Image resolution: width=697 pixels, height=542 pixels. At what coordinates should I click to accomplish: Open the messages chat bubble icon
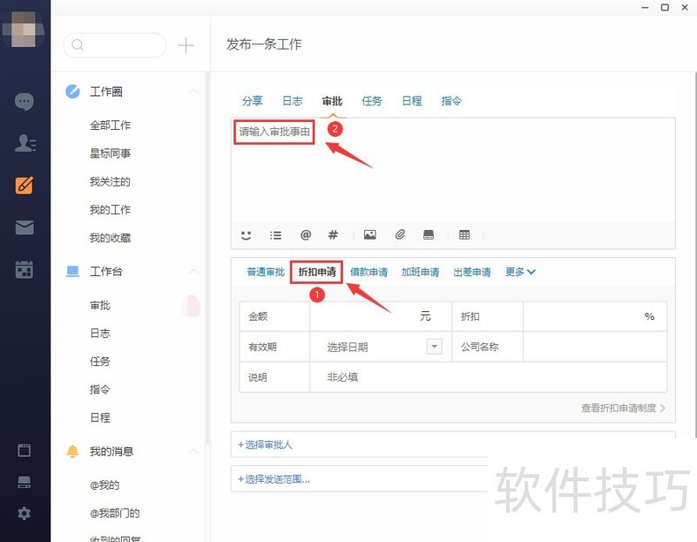click(x=24, y=102)
